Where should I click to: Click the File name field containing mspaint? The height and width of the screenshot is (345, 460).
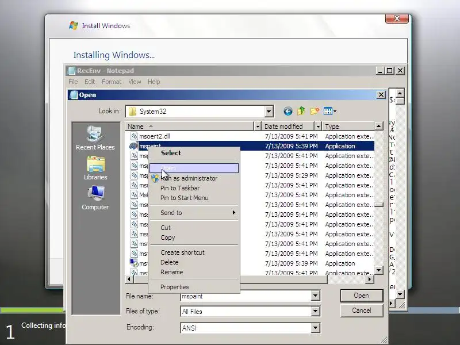pos(246,296)
